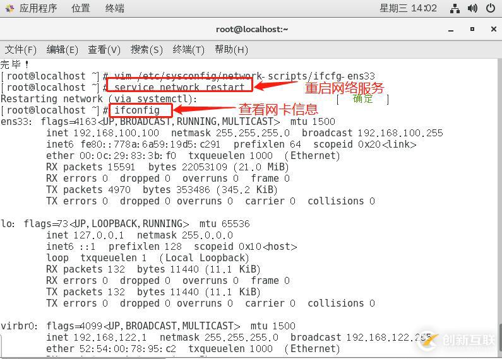This screenshot has width=502, height=359.
Task: Open the clock showing 星期三 14:02
Action: point(408,8)
